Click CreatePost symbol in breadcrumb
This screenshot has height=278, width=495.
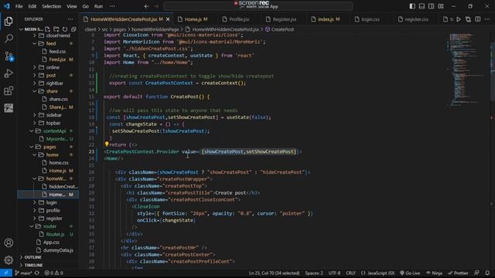pos(279,29)
